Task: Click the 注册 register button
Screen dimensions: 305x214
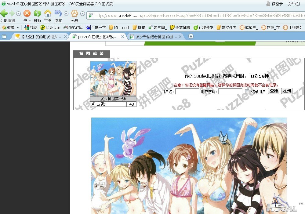Action: point(287,91)
